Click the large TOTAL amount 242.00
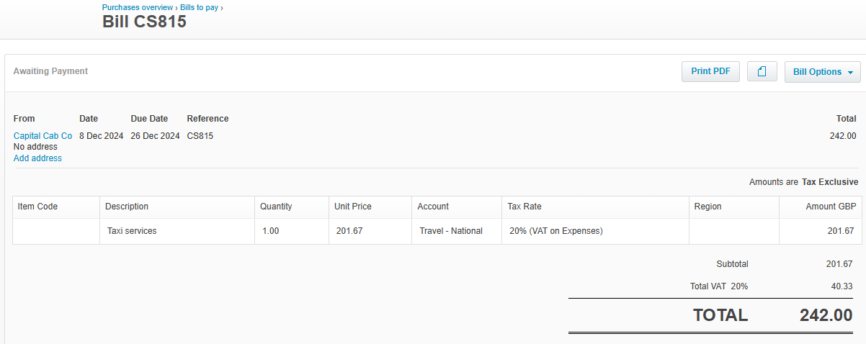The width and height of the screenshot is (866, 344). point(826,315)
